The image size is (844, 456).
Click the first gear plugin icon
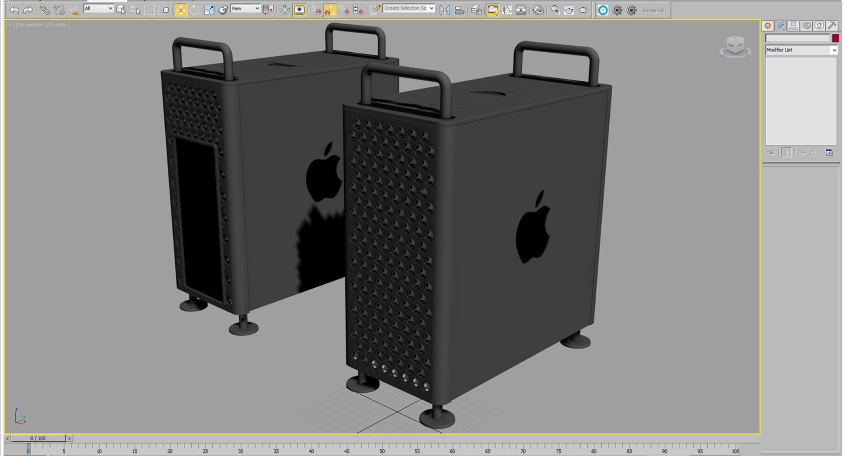click(617, 10)
